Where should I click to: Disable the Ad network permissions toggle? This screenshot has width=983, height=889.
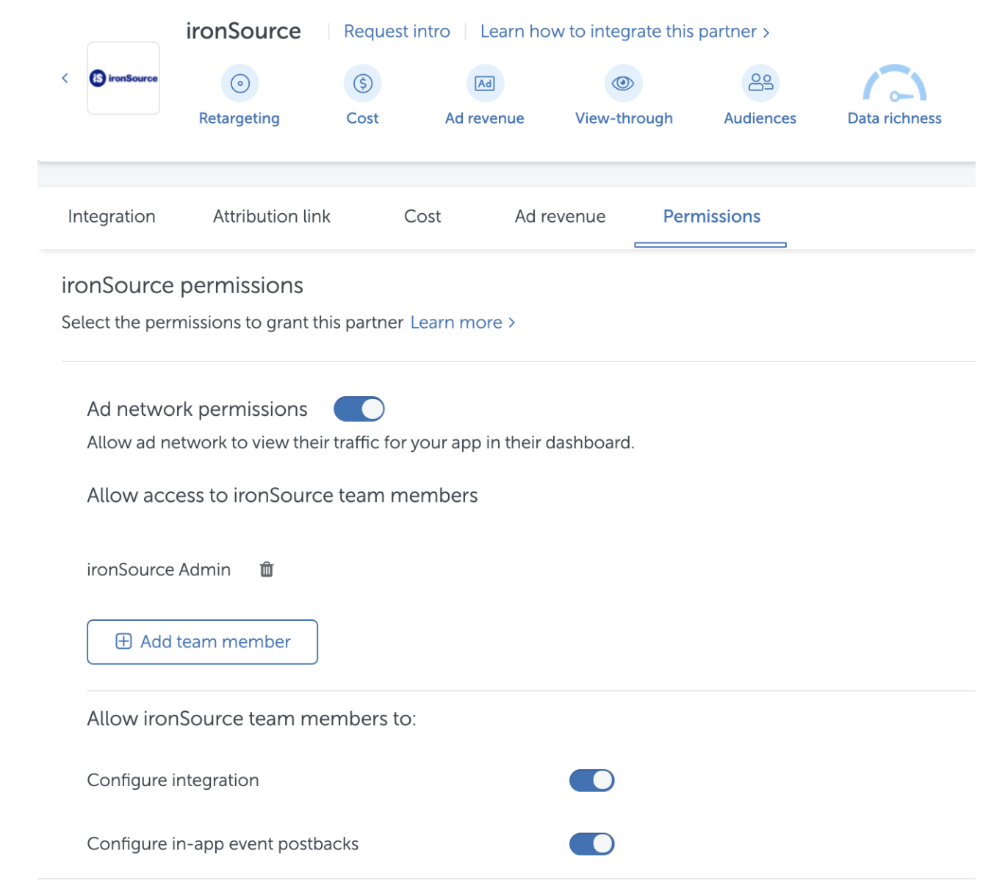tap(359, 409)
